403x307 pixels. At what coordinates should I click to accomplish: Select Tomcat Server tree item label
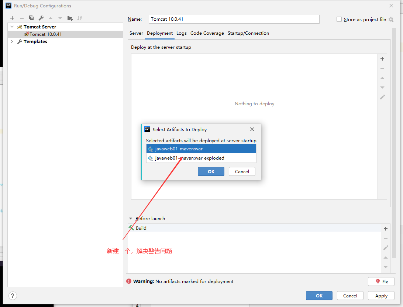(40, 27)
